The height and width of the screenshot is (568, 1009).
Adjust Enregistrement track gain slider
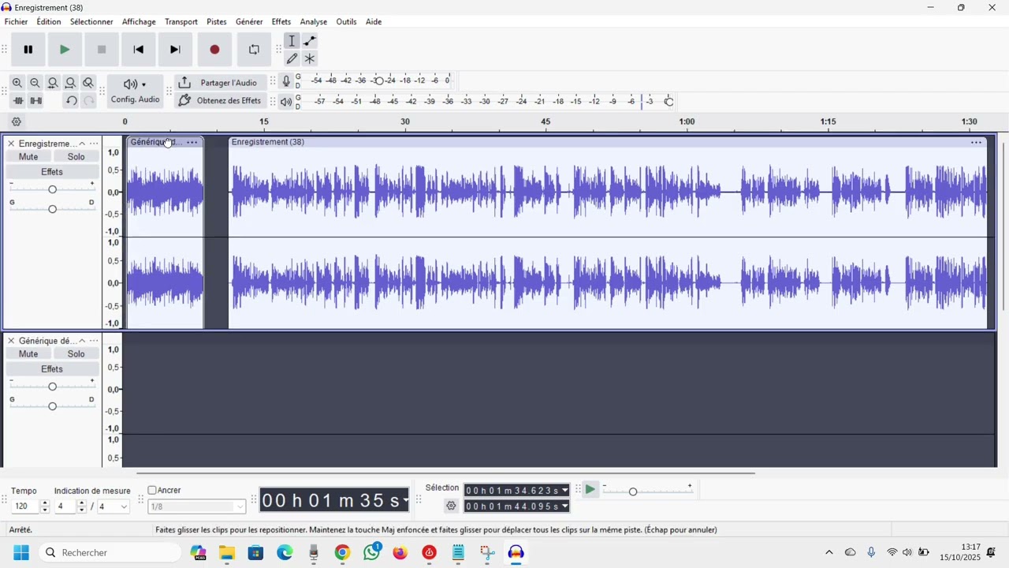coord(52,189)
